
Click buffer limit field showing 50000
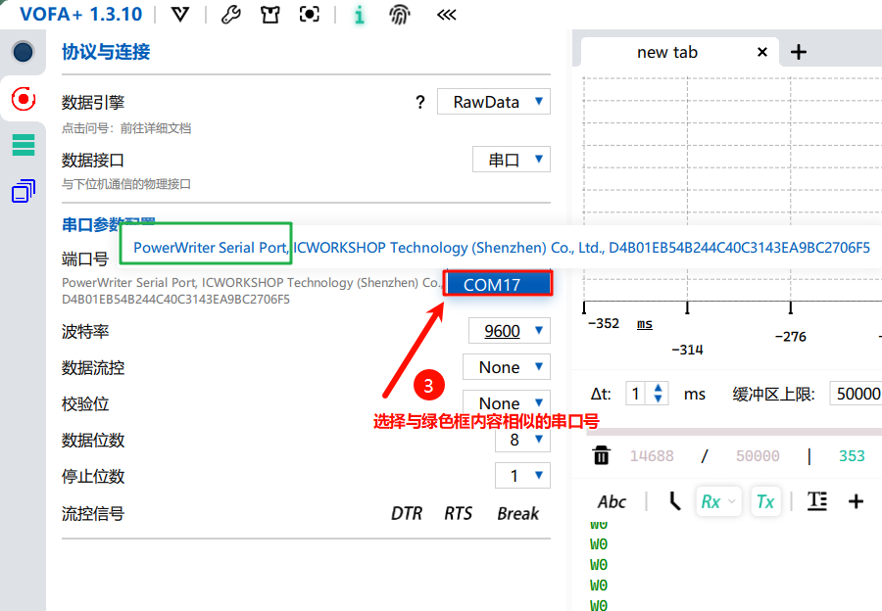[x=857, y=394]
